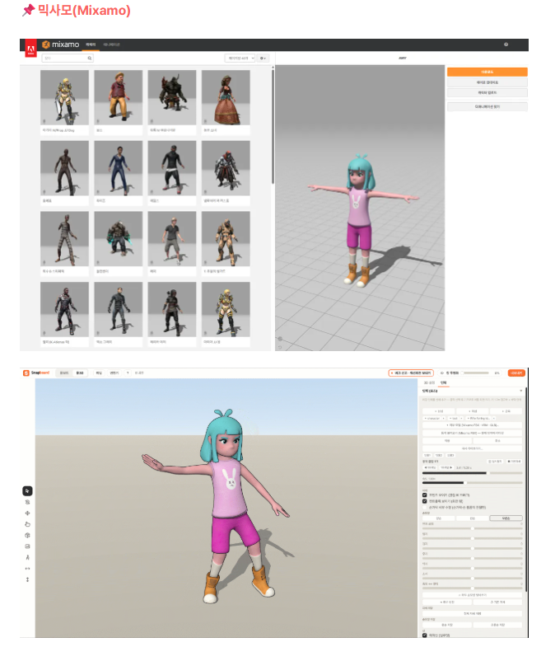This screenshot has width=541, height=647.
Task: Click the Mixamo character list scrollbar
Action: coord(273,126)
